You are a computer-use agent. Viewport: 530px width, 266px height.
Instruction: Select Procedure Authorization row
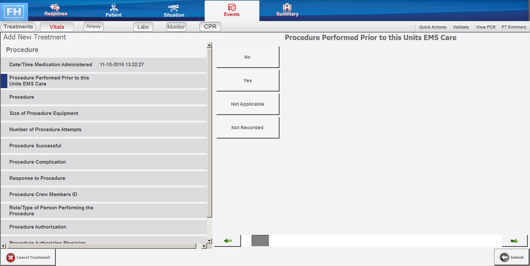click(x=104, y=227)
